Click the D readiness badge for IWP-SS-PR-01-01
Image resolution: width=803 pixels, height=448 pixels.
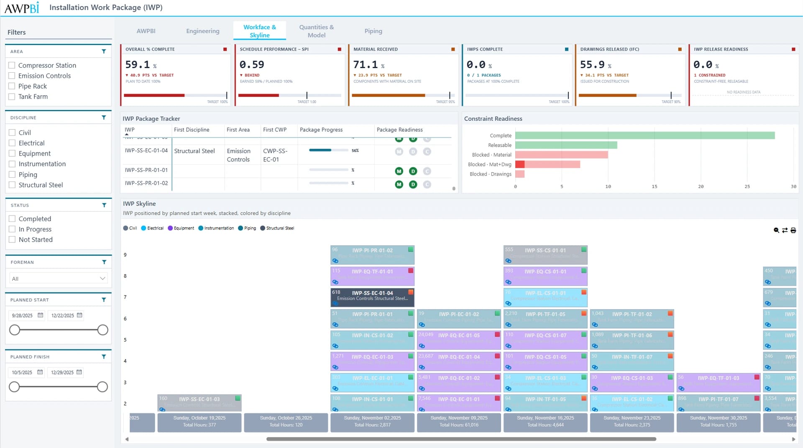point(413,171)
